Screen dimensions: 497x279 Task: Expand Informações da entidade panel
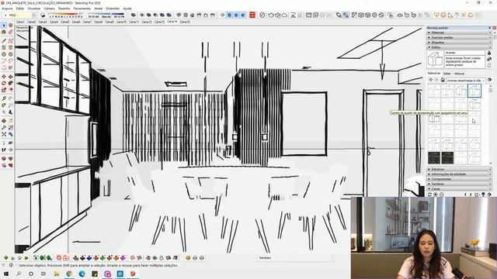click(x=459, y=174)
